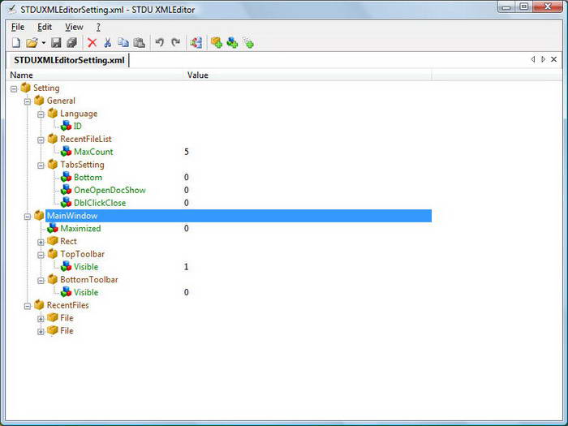Select Visible attribute under TopToolbar

(86, 267)
